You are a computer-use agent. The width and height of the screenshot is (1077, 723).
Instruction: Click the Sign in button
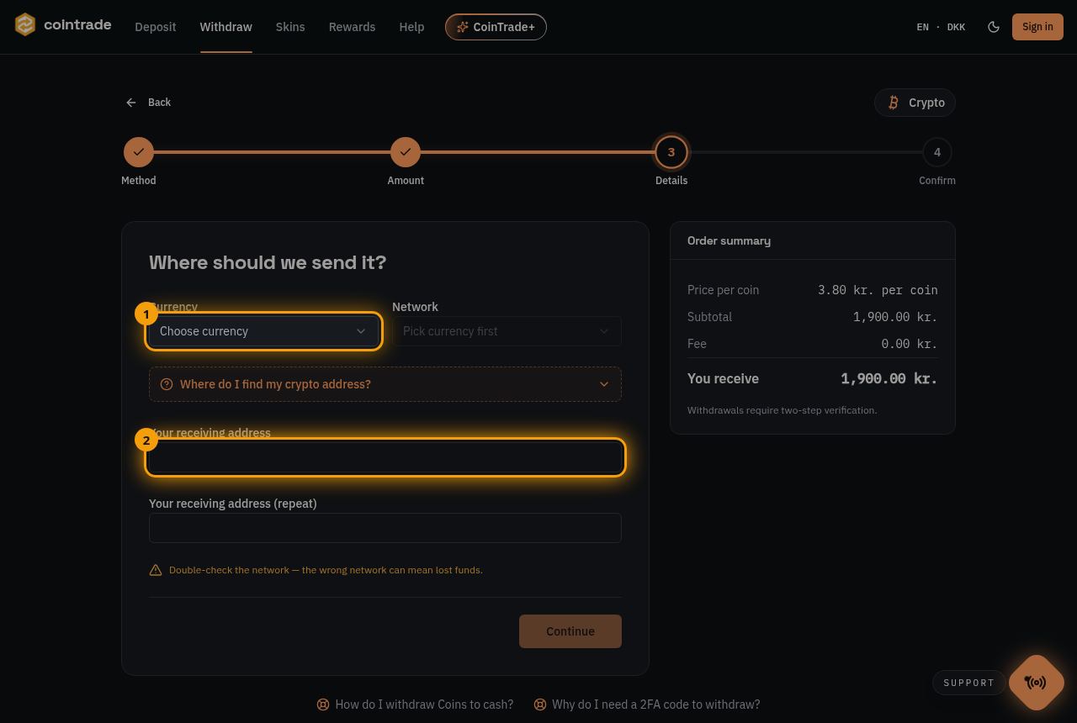click(1037, 27)
